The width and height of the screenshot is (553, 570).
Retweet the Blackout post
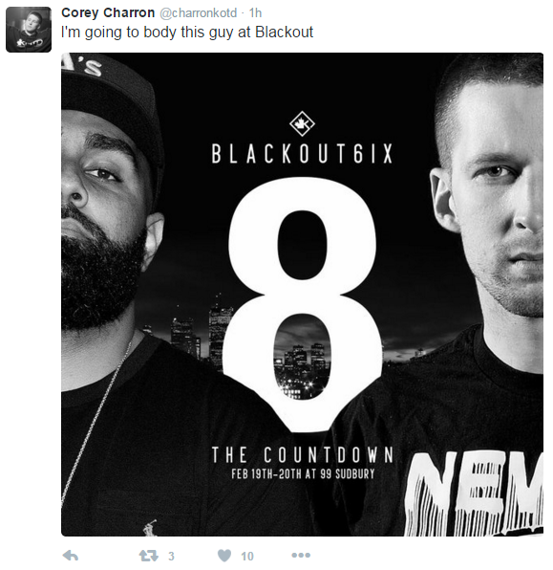point(148,556)
